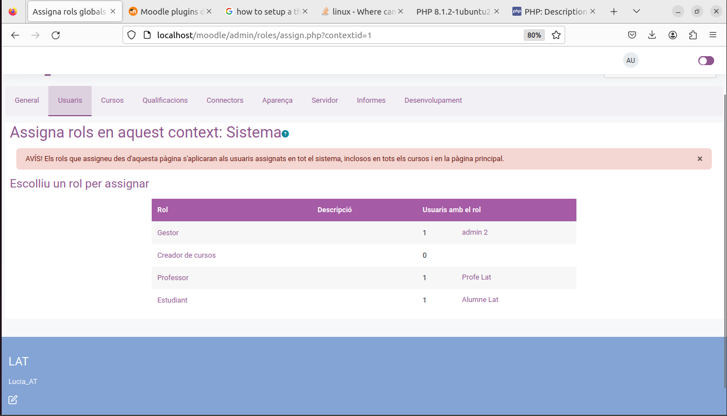Image resolution: width=727 pixels, height=416 pixels.
Task: Click the browser account profile icon
Action: coord(673,34)
